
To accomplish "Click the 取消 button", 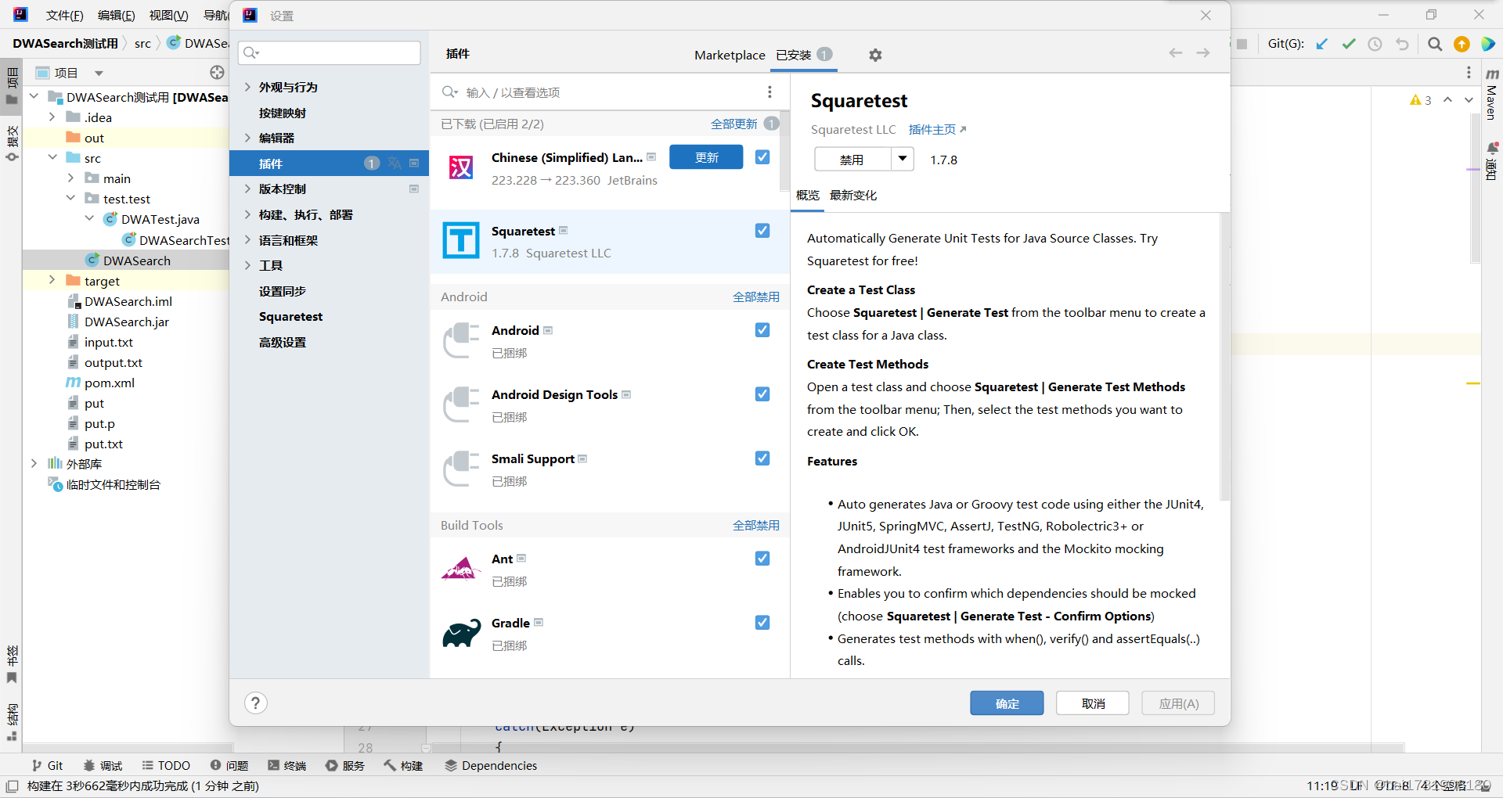I will click(1093, 703).
